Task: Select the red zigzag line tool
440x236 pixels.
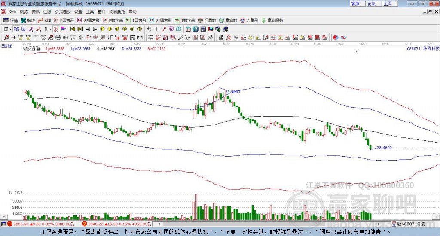Action: (x=164, y=29)
